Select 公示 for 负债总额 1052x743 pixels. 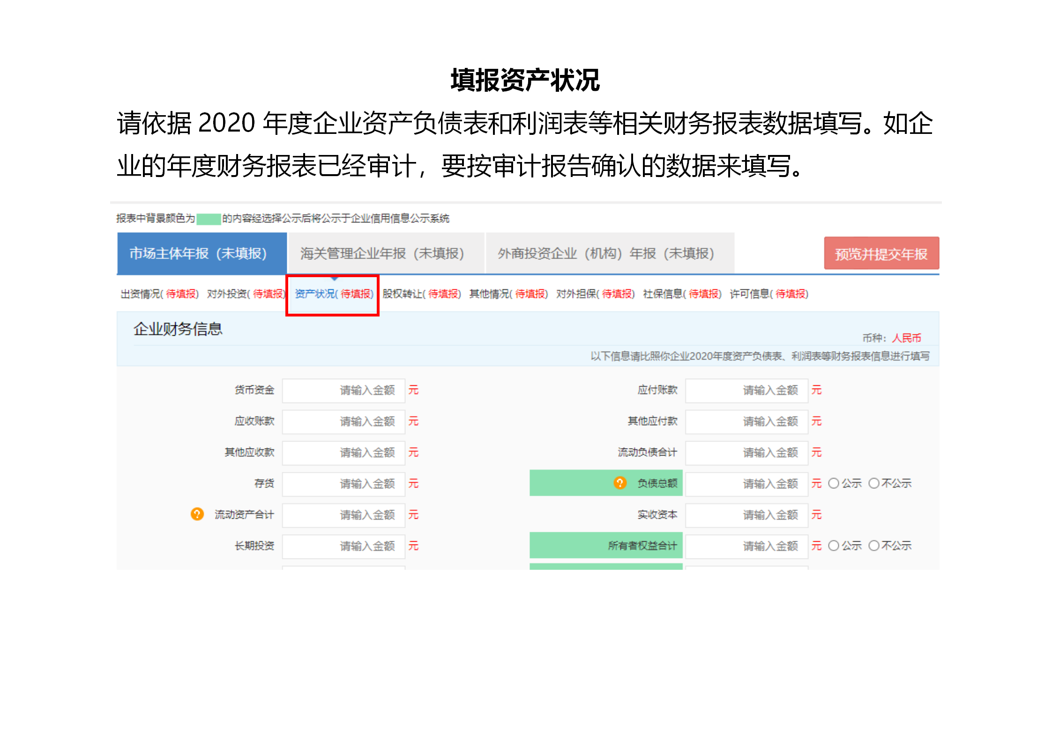coord(833,484)
